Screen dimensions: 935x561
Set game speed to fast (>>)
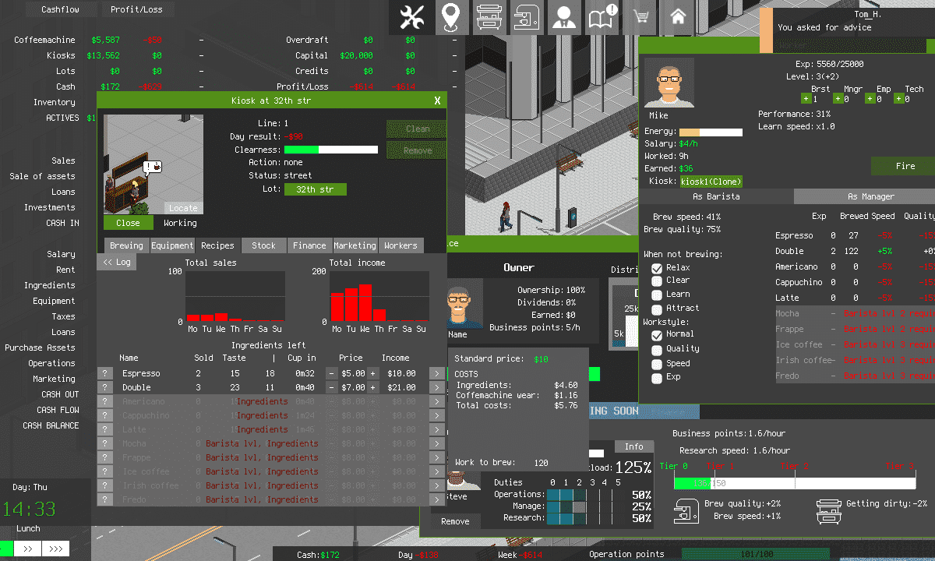27,549
